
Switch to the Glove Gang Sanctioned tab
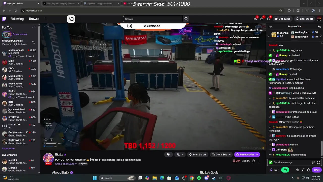(101, 4)
